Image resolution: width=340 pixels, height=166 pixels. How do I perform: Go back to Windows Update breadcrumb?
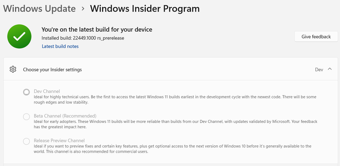pyautogui.click(x=39, y=9)
